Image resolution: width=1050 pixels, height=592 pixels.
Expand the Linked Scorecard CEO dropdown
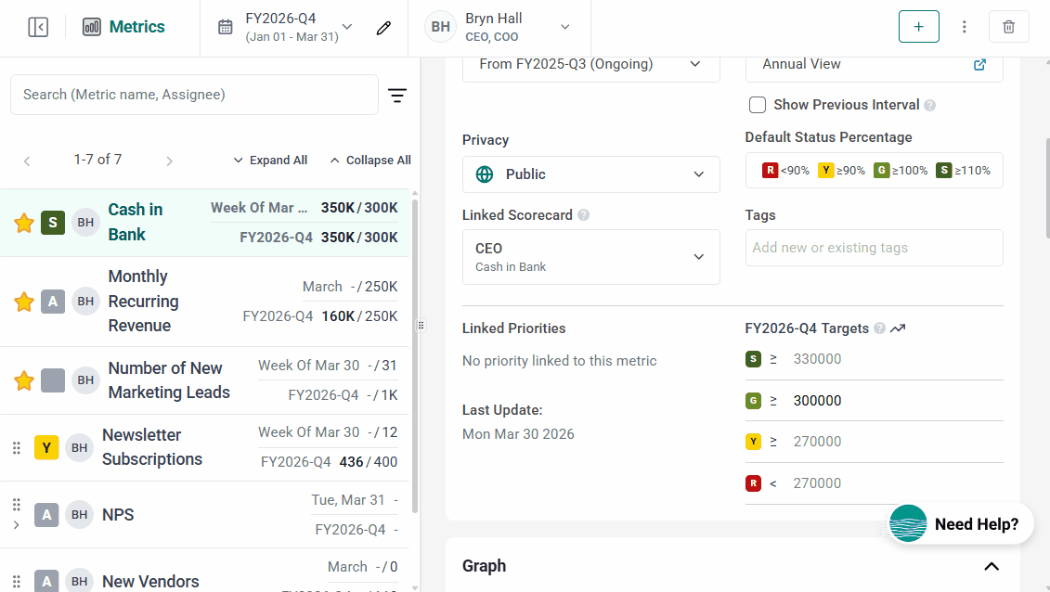(590, 257)
